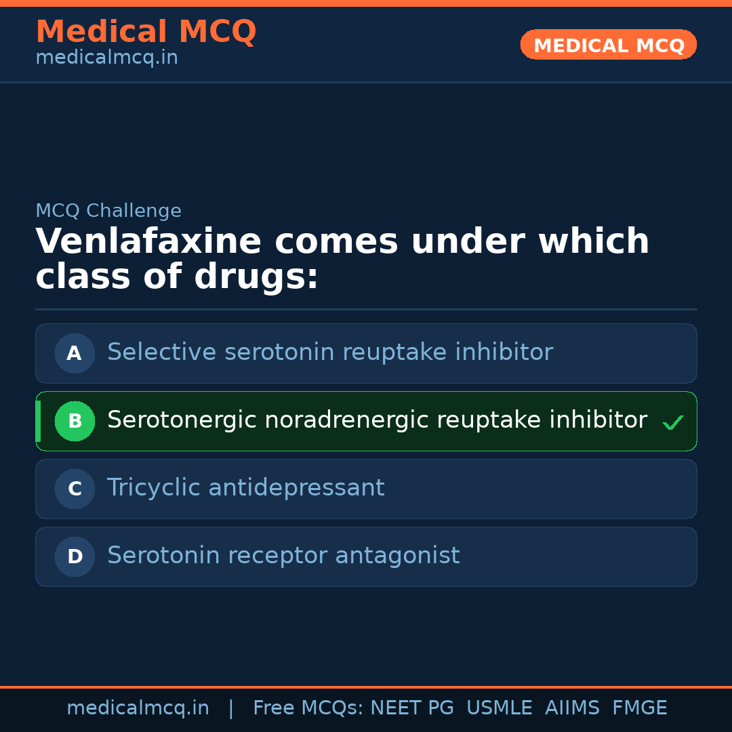732x732 pixels.
Task: Click the green B option circle
Action: click(x=75, y=421)
